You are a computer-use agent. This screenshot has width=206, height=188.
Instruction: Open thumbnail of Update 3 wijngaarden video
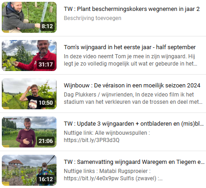(x=29, y=132)
